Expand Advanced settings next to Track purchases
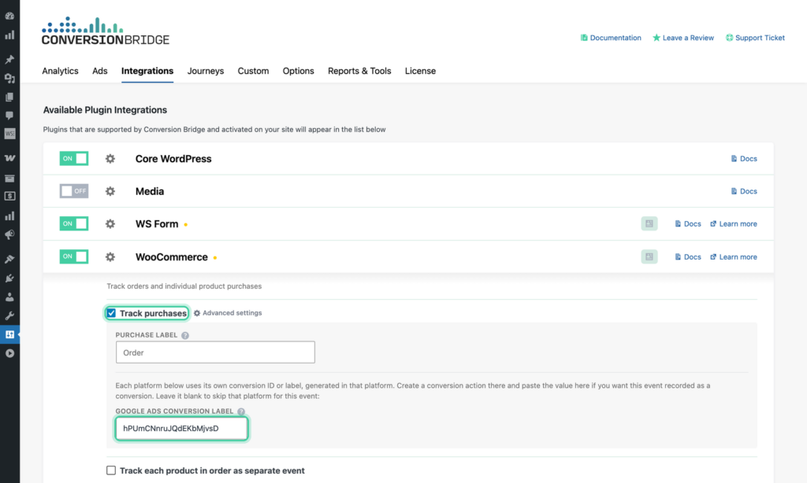The image size is (807, 483). click(228, 313)
